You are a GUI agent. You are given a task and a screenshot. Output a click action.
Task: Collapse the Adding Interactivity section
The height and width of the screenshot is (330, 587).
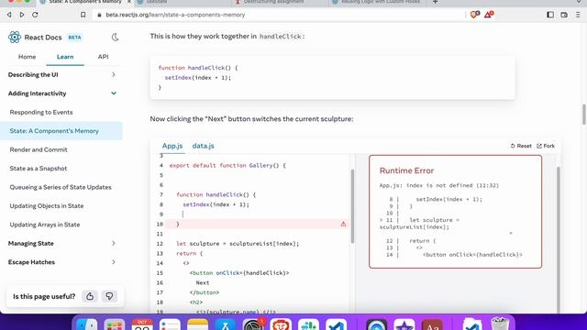coord(61,93)
